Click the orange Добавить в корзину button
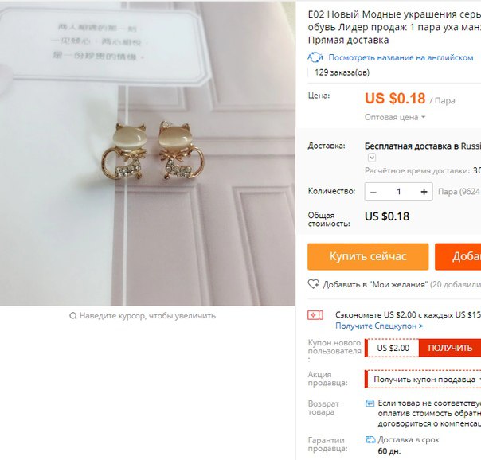The width and height of the screenshot is (481, 460). (458, 257)
